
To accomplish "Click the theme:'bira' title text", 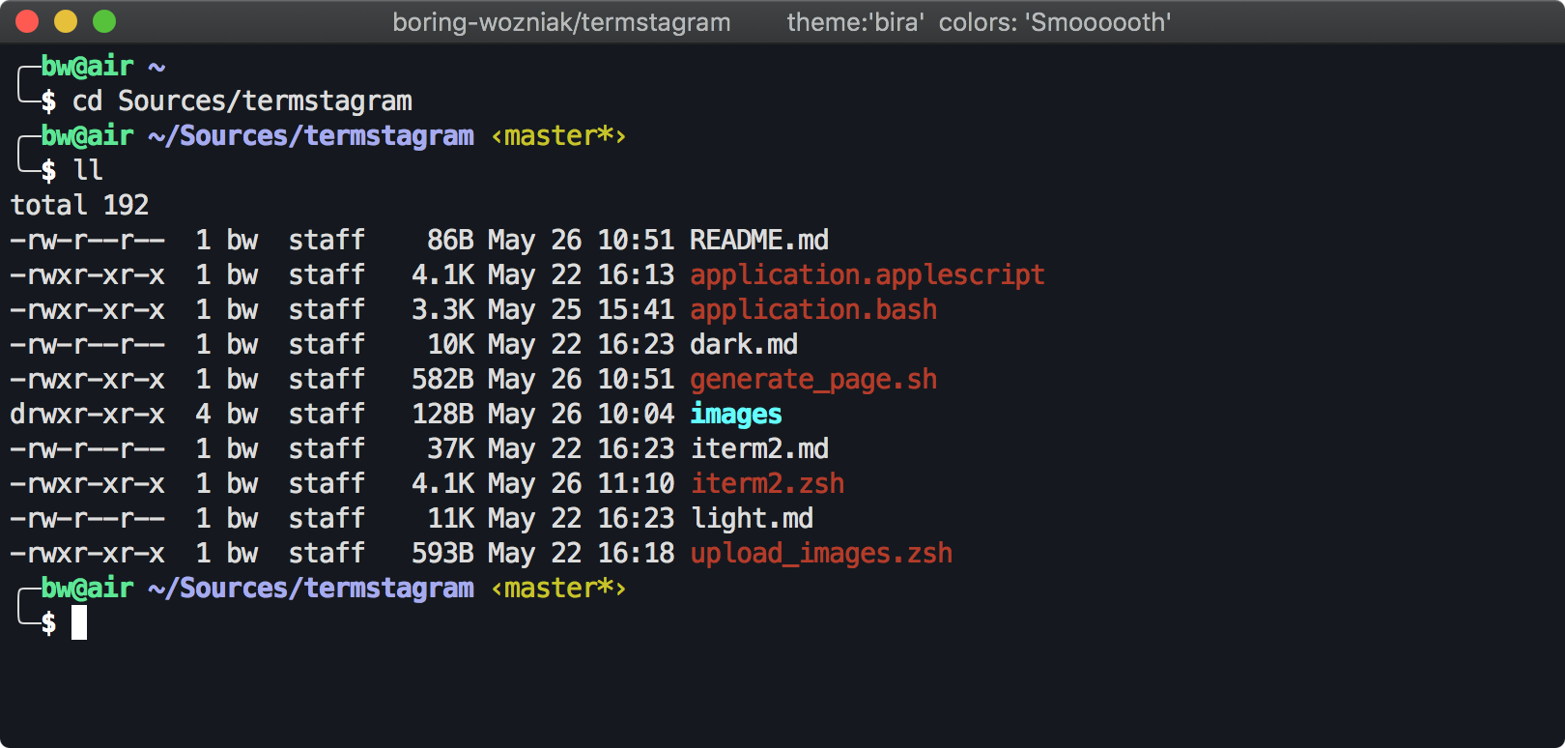I will [853, 22].
